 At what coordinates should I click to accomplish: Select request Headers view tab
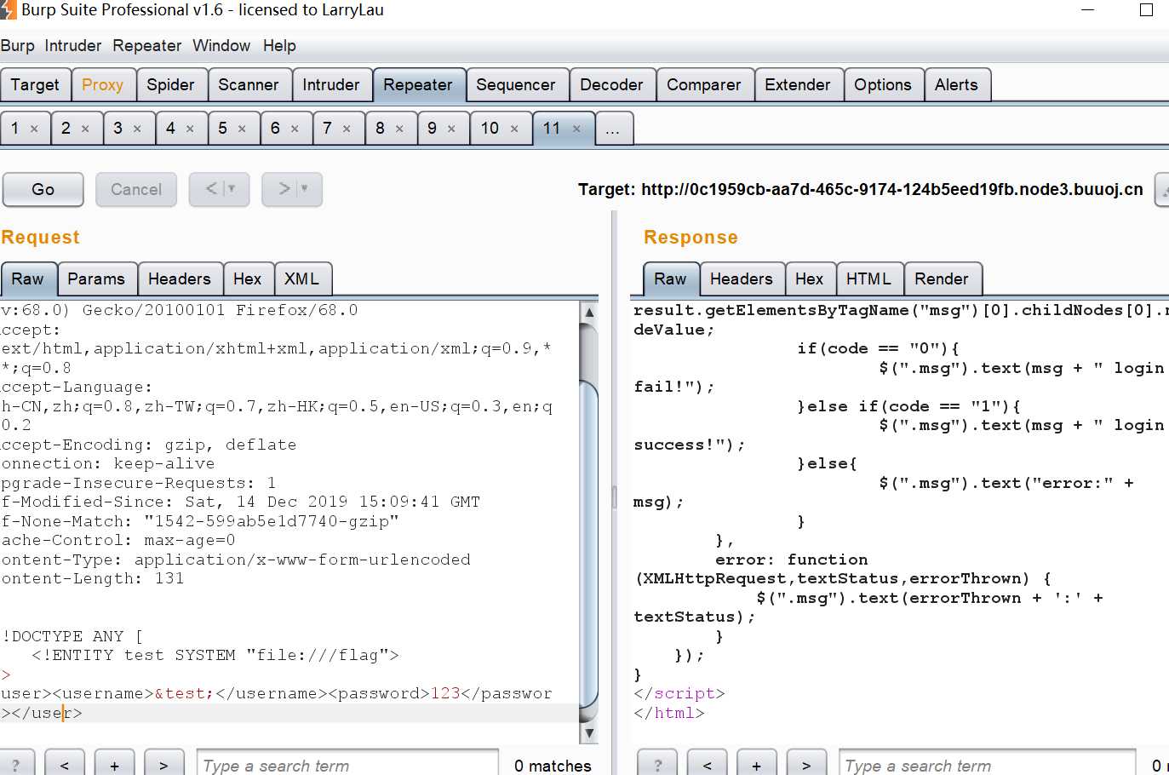click(x=180, y=279)
